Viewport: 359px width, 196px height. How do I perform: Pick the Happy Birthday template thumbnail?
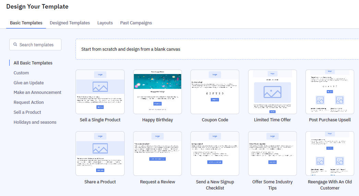[x=158, y=92]
